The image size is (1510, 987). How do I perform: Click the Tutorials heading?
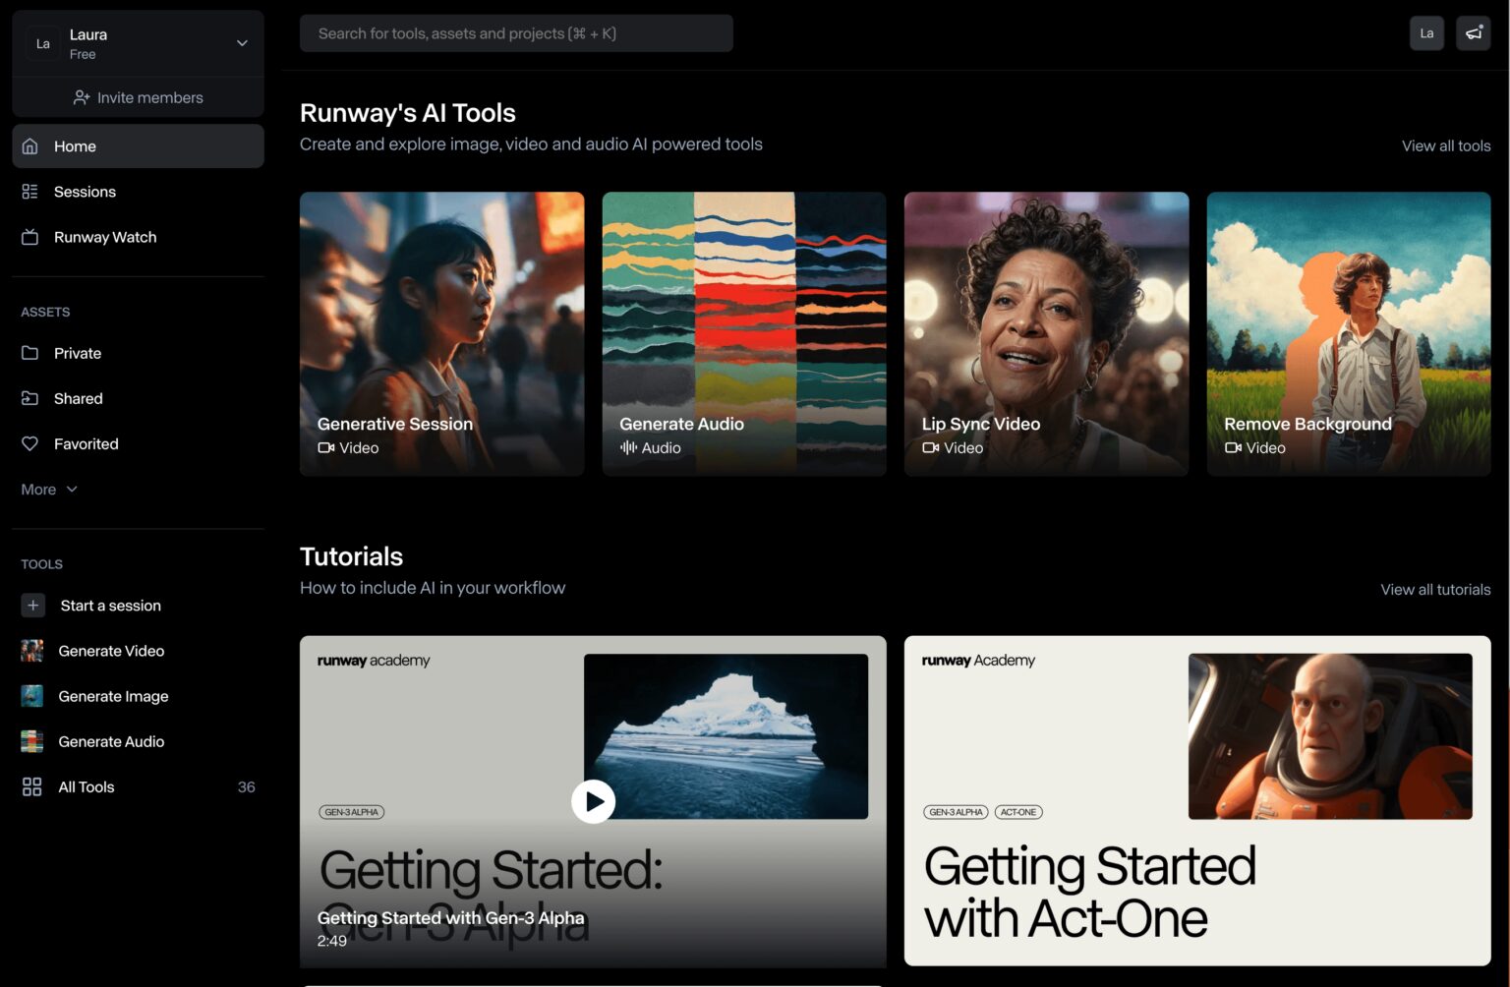click(x=352, y=556)
